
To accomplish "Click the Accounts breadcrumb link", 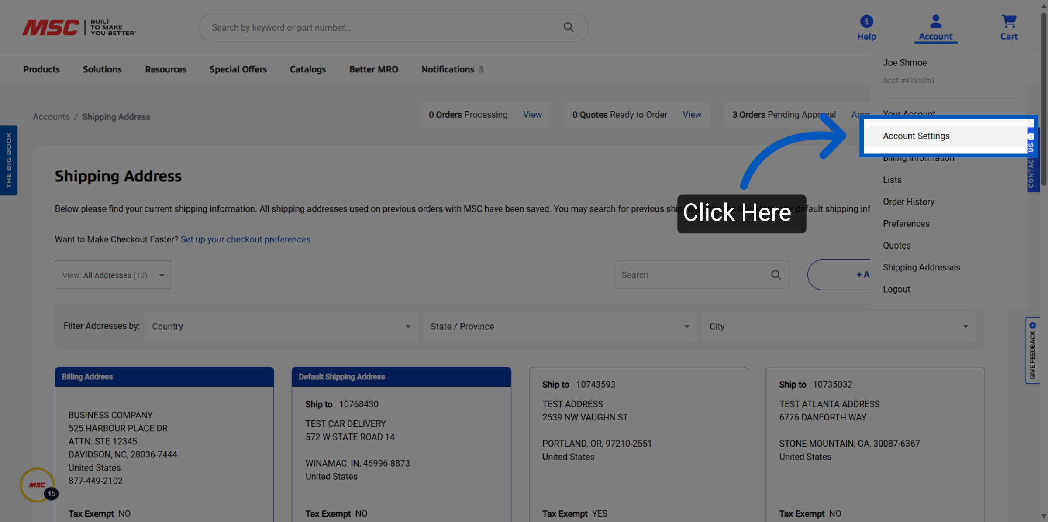I will point(51,117).
